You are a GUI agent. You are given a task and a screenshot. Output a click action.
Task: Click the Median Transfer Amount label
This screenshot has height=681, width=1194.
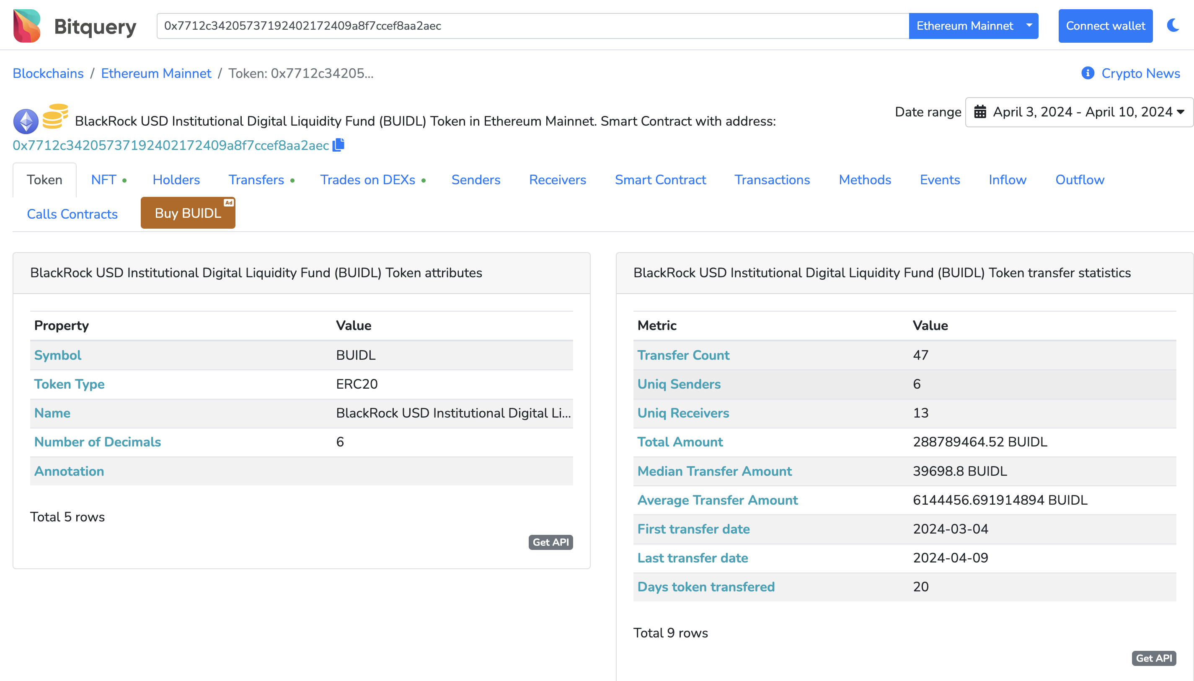[x=714, y=472]
